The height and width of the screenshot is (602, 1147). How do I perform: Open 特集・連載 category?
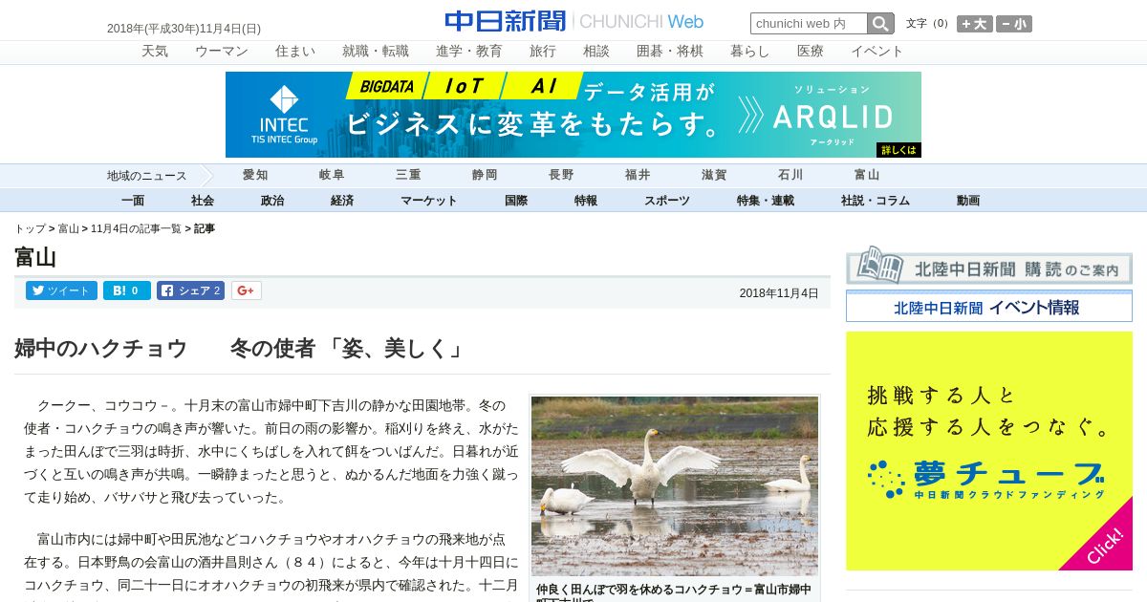766,201
